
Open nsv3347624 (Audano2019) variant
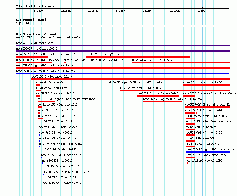[58, 138]
